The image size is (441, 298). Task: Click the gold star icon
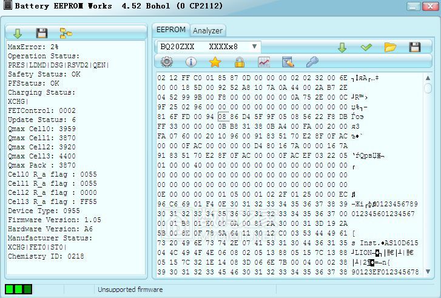[x=215, y=62]
